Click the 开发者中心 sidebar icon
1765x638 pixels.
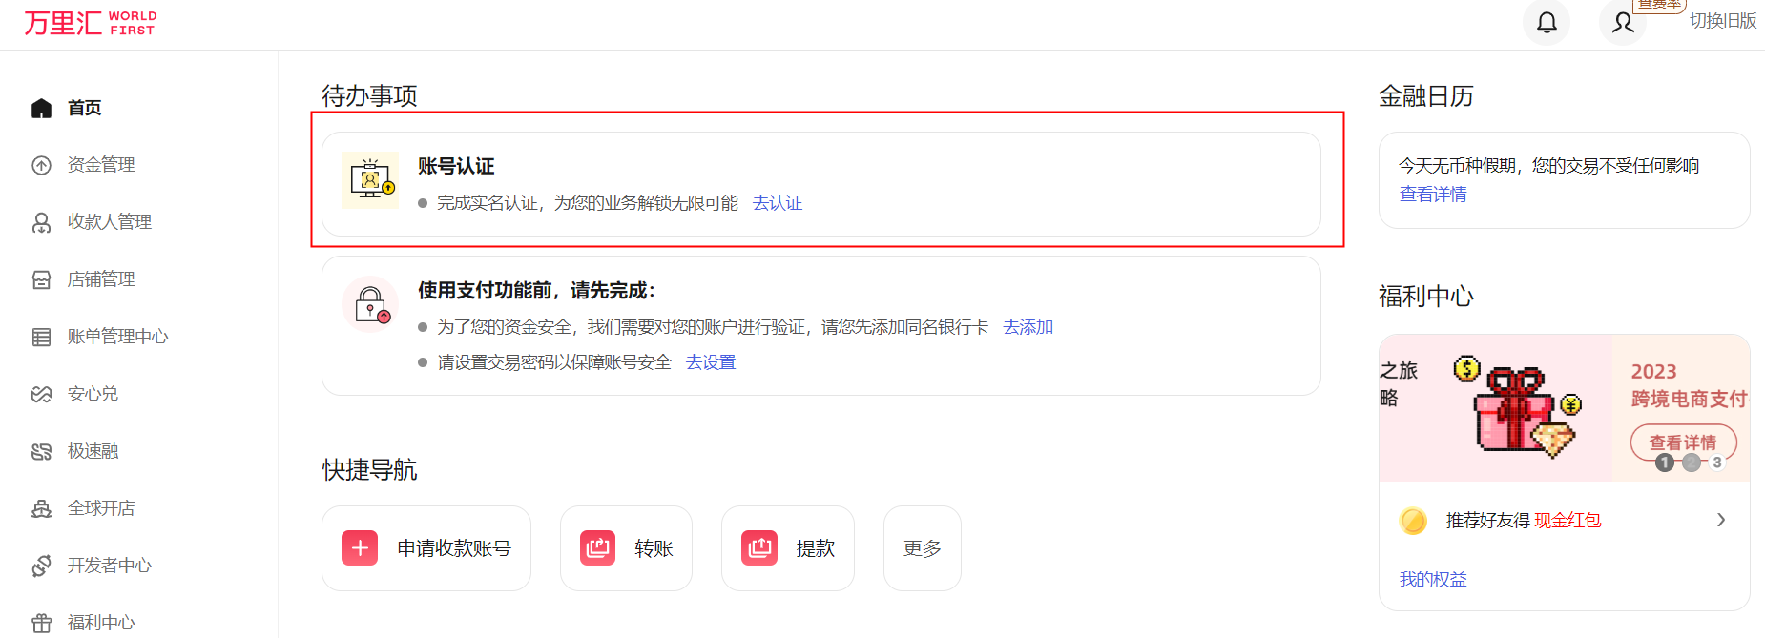point(41,566)
